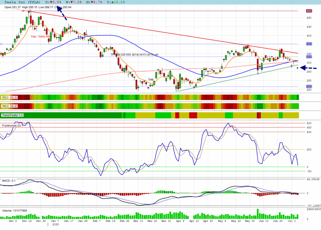Click the 450 Frontrunner axis label
The image size is (321, 230).
[x=309, y=128]
